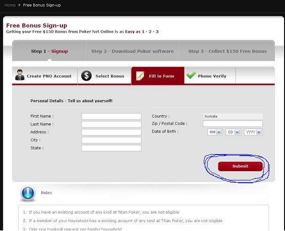This screenshot has height=231, width=285.
Task: Open the MM month dropdown
Action: (215, 132)
